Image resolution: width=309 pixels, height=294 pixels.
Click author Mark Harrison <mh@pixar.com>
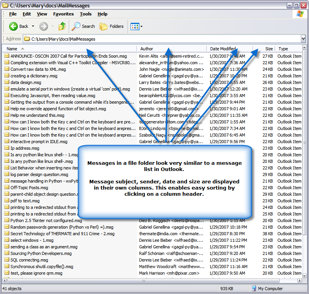point(169,273)
